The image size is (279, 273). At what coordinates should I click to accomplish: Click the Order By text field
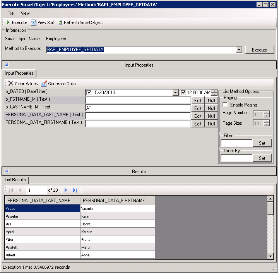[x=236, y=158]
